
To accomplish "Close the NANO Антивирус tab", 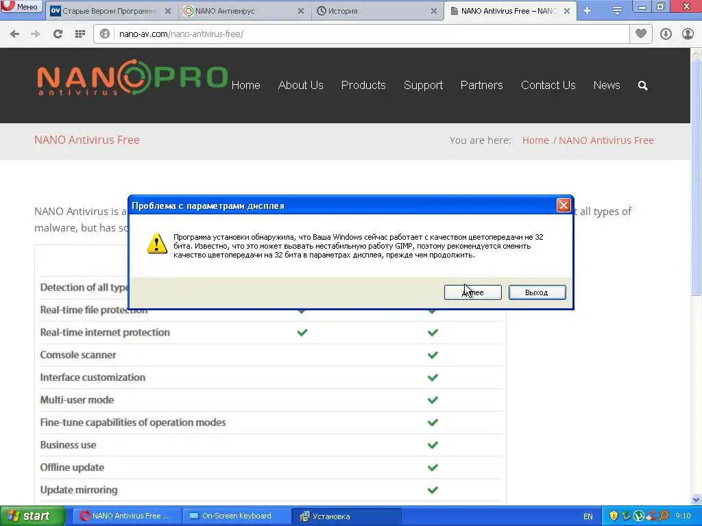I will point(301,11).
